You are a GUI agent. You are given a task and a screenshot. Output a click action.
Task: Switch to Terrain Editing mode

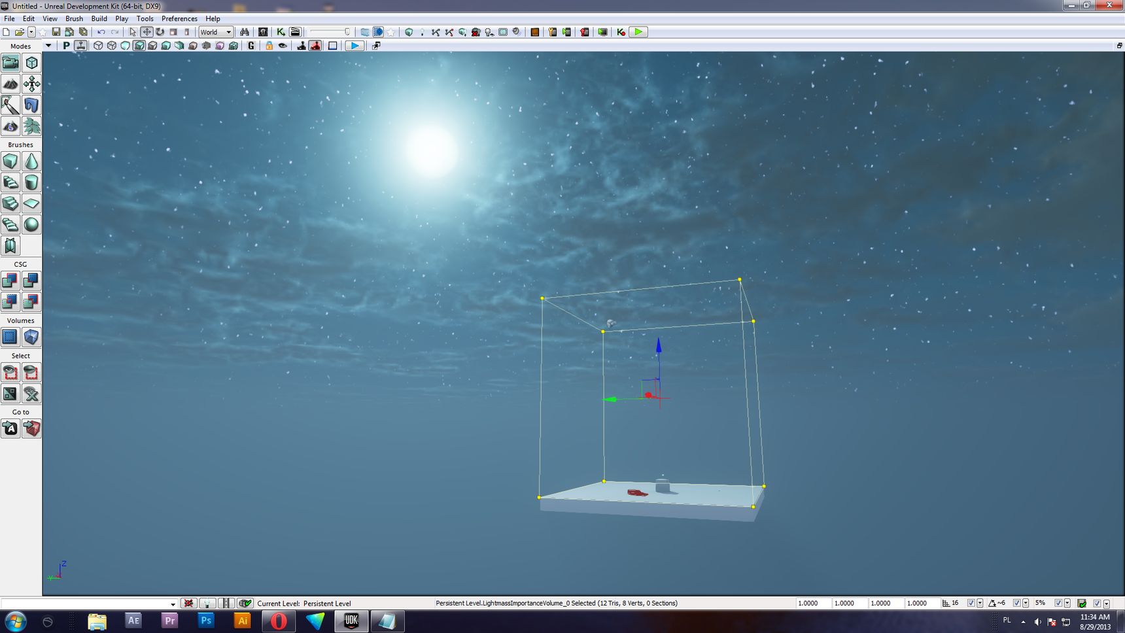click(10, 84)
